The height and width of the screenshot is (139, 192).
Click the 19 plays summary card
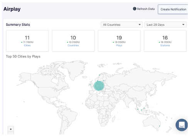(119, 41)
